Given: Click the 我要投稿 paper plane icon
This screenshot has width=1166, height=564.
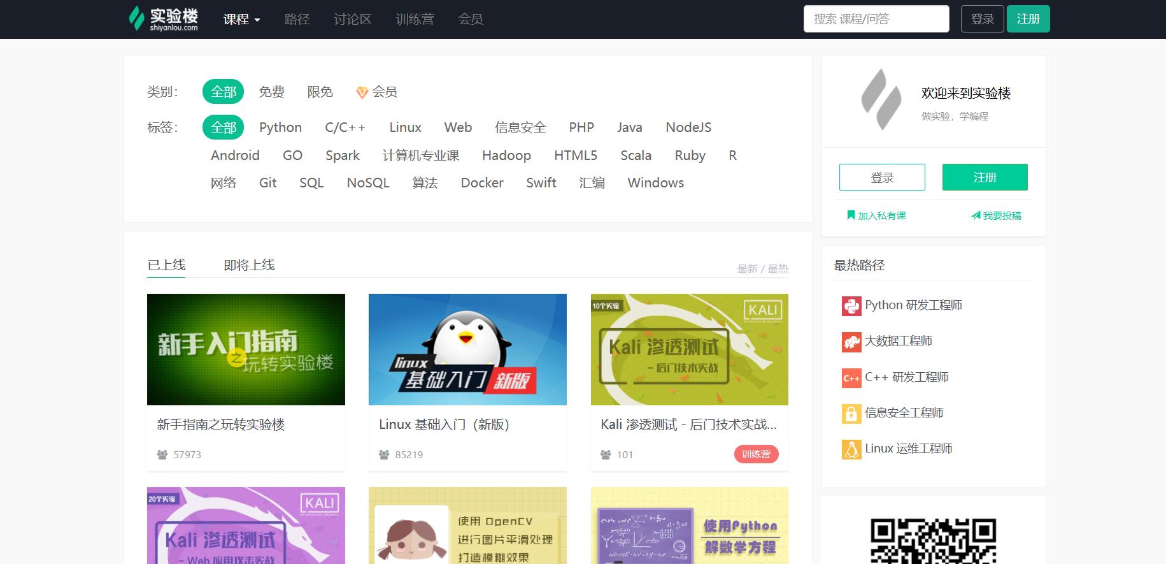Looking at the screenshot, I should click(x=976, y=215).
